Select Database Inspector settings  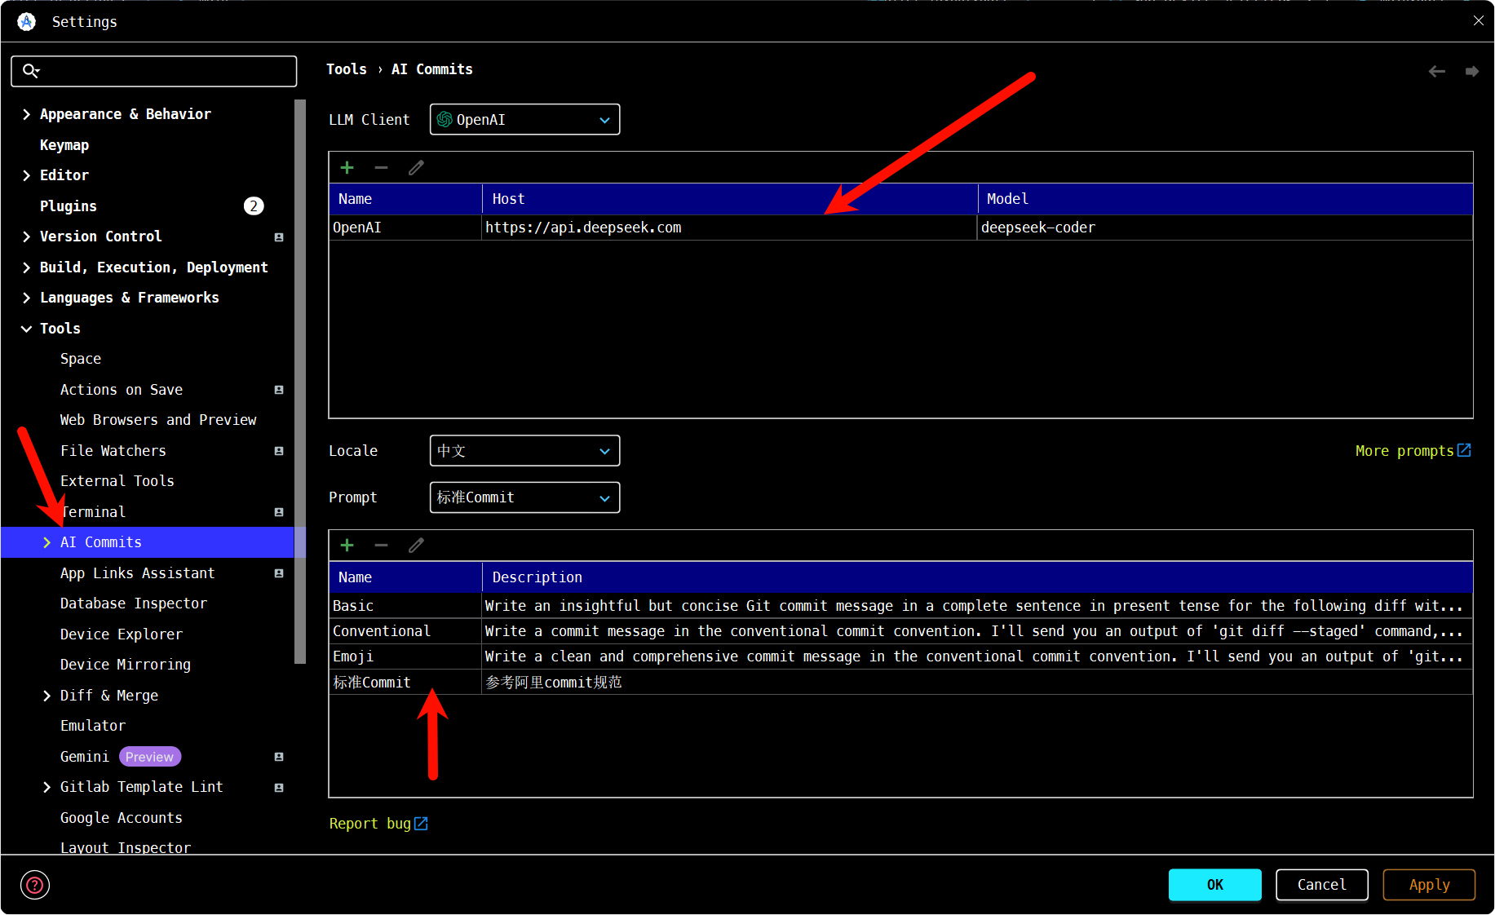point(134,603)
